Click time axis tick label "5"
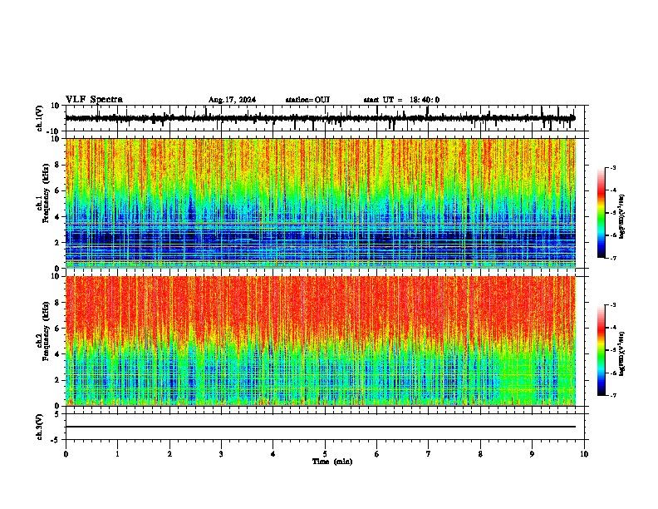Screen dimensions: 658x509 coord(325,454)
